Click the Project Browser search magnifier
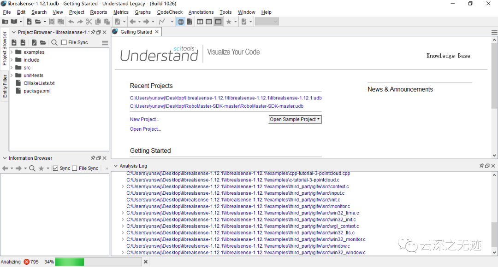Viewport: 498px width, 267px height. click(54, 42)
